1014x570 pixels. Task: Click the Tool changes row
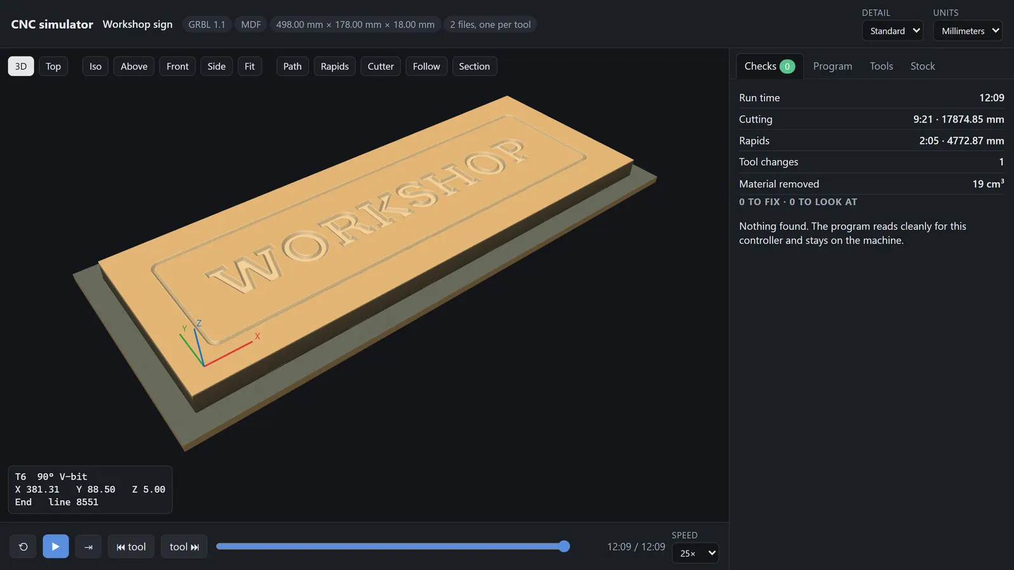(871, 162)
